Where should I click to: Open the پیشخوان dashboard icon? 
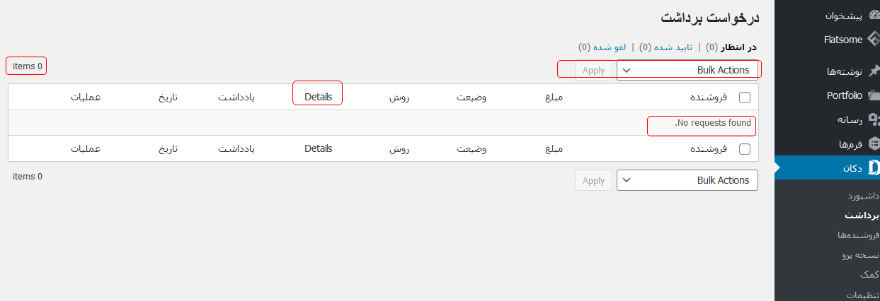[x=874, y=15]
